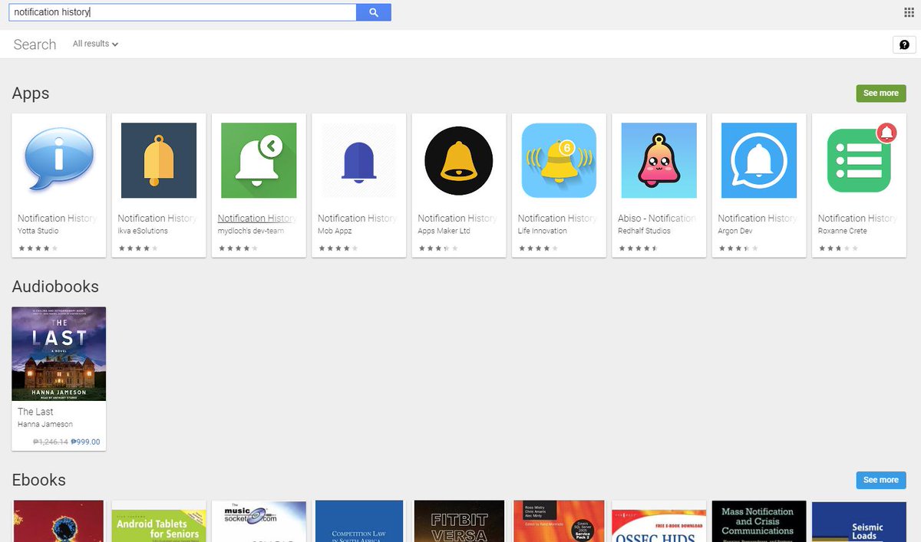Click the Audiobooks section heading
Screen dimensions: 921x542
pyautogui.click(x=55, y=287)
